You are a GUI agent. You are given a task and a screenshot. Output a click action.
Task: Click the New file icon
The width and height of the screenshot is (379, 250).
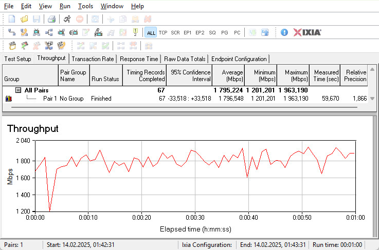point(12,19)
